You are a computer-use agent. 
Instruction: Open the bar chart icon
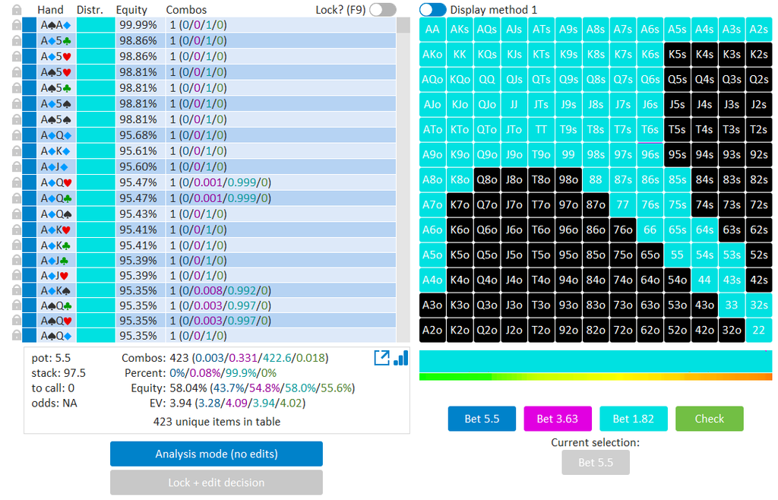click(400, 358)
